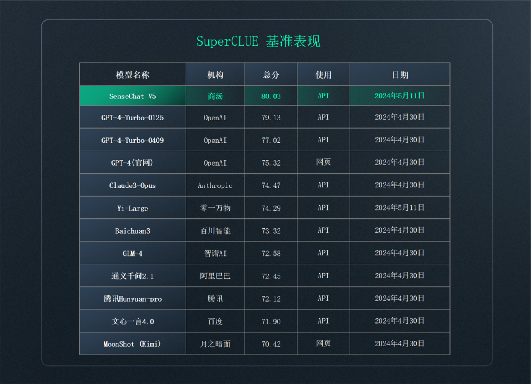Select the GPT-4-Turbo-0409 row name
Screen dimensions: 531x384
(133, 140)
